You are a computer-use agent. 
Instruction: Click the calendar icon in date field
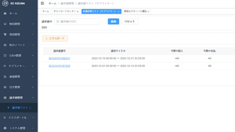coord(58,21)
